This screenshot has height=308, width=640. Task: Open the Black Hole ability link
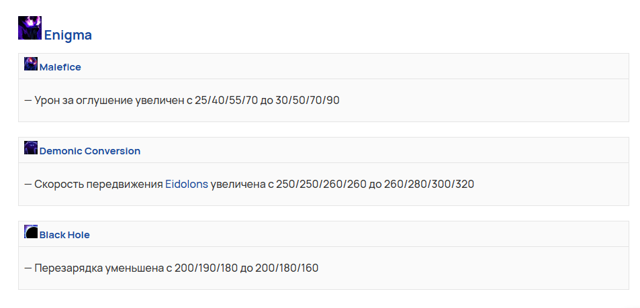(x=64, y=235)
